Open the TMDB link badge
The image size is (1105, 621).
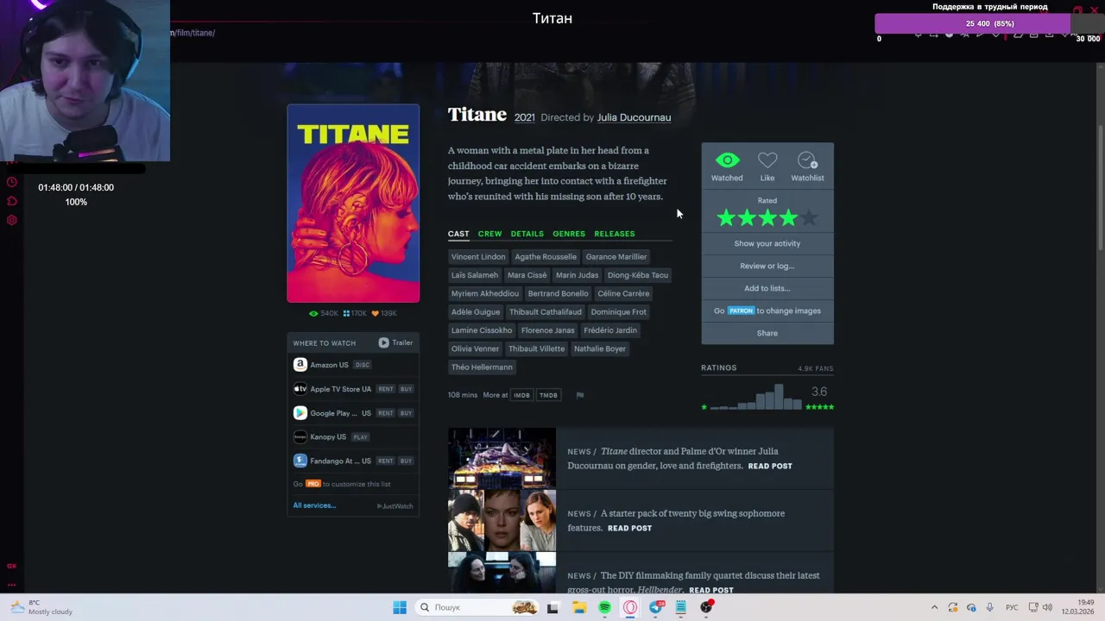click(548, 395)
